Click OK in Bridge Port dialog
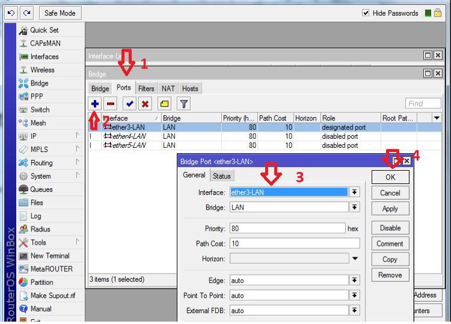The height and width of the screenshot is (324, 451). tap(390, 177)
